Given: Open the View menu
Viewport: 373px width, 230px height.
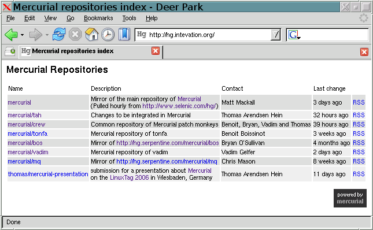Looking at the screenshot, I should [x=50, y=18].
